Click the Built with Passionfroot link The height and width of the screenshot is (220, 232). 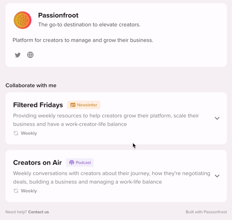click(206, 212)
